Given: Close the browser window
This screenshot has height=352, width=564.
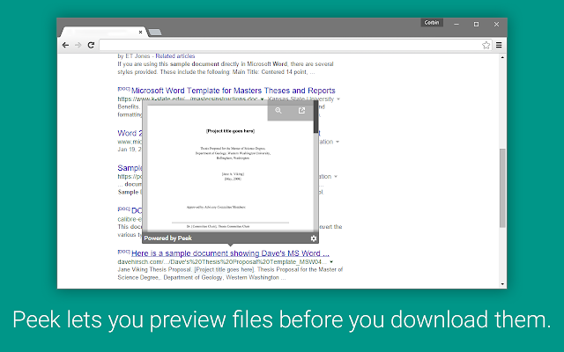Looking at the screenshot, I should coord(496,24).
